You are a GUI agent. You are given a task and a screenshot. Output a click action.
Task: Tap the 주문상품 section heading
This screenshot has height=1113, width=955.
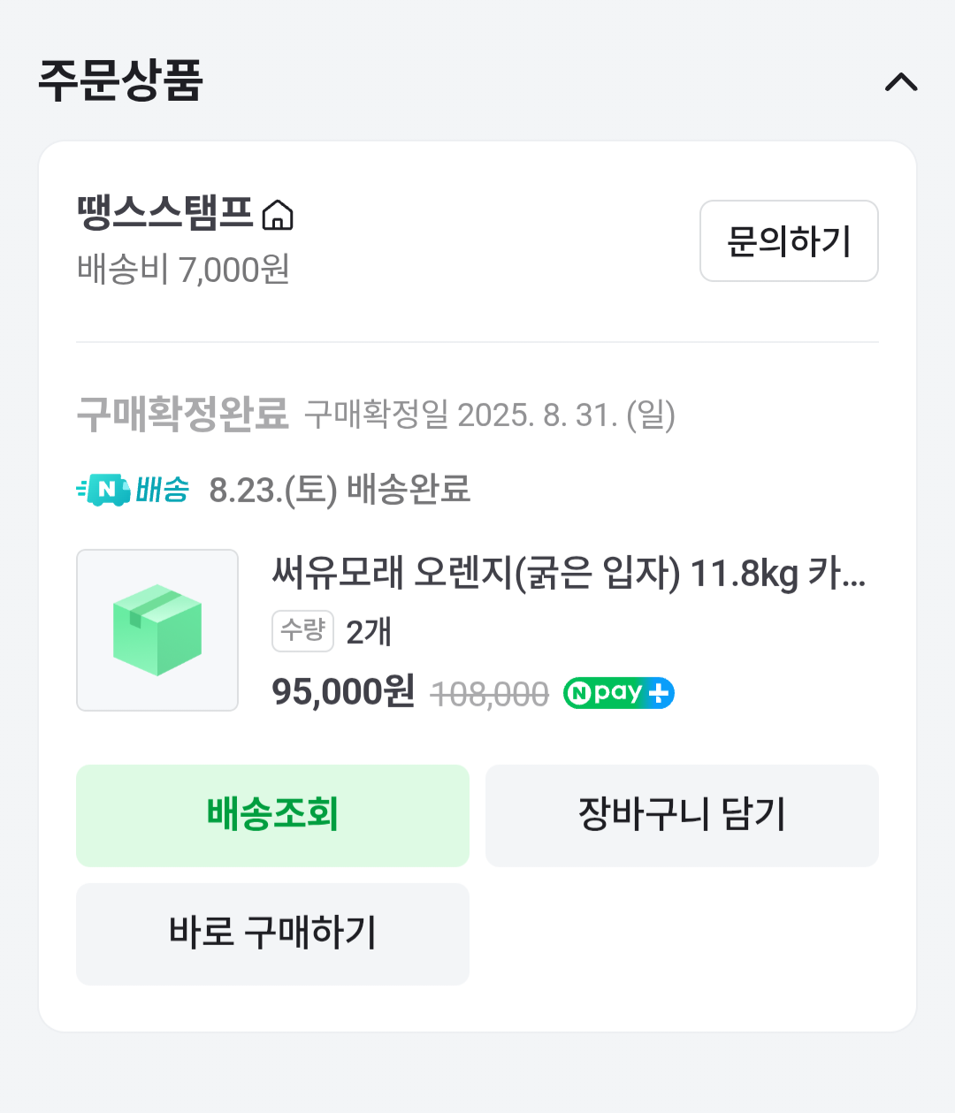click(x=121, y=80)
